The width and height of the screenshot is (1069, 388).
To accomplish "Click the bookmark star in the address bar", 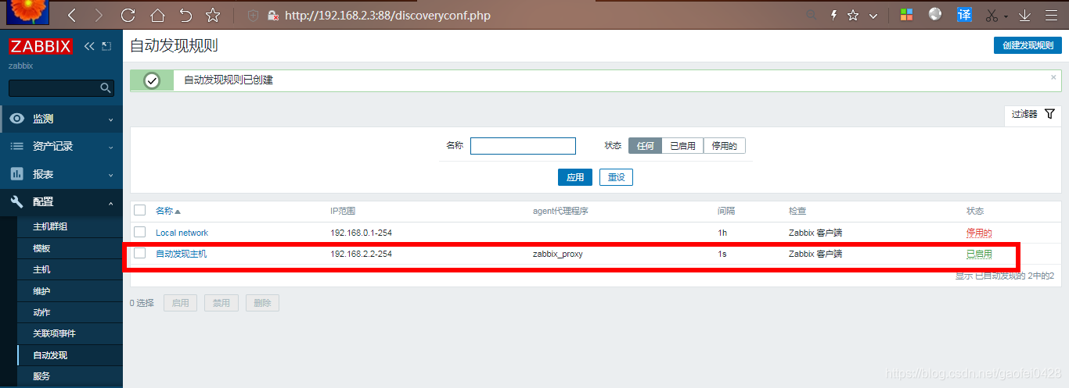I will coord(853,15).
